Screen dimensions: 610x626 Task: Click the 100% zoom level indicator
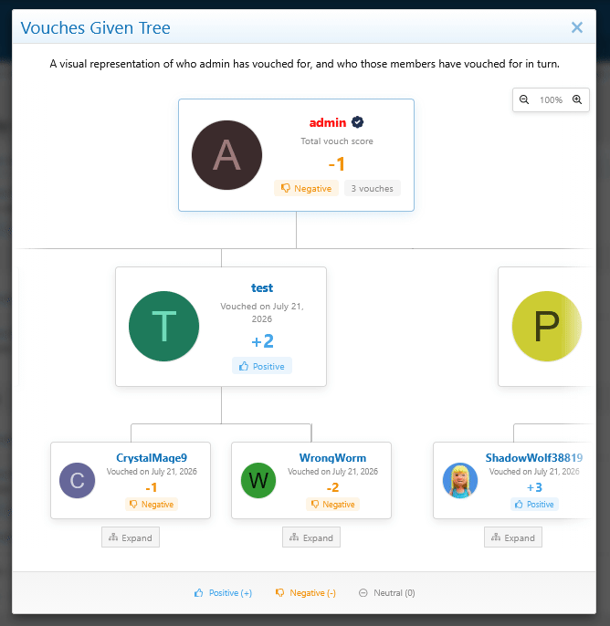pyautogui.click(x=551, y=99)
